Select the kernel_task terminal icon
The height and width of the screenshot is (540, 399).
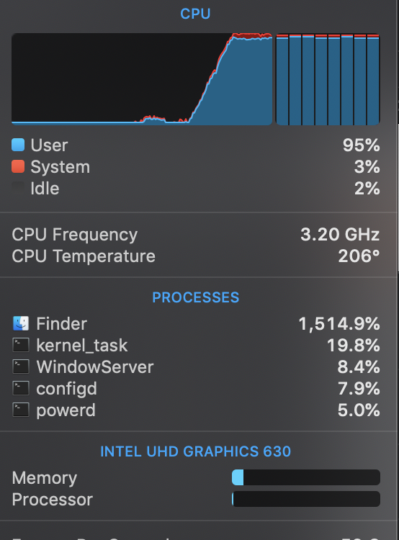(x=21, y=345)
